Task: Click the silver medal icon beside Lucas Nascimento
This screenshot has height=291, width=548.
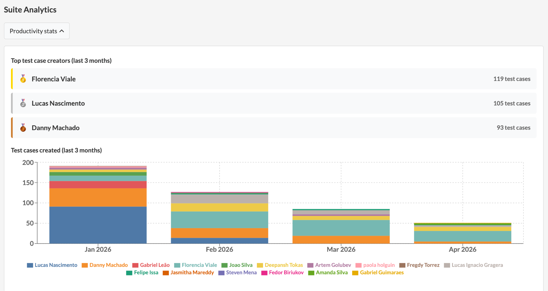Action: pos(23,103)
